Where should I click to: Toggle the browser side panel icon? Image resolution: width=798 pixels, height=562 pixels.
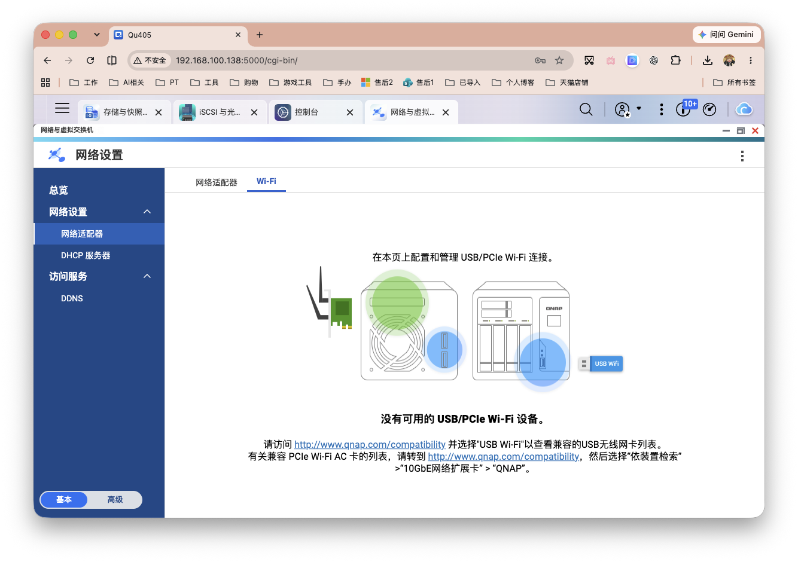112,60
